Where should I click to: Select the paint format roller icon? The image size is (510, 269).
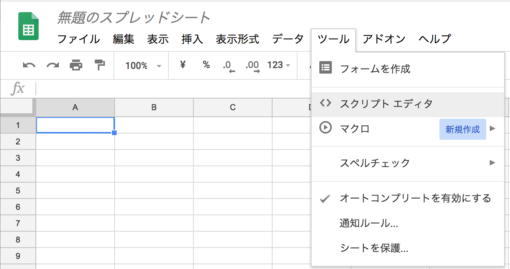click(x=100, y=65)
